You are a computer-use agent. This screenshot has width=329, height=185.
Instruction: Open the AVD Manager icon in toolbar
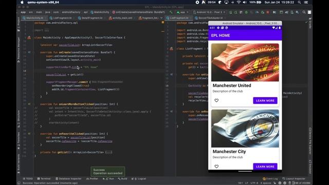click(292, 12)
